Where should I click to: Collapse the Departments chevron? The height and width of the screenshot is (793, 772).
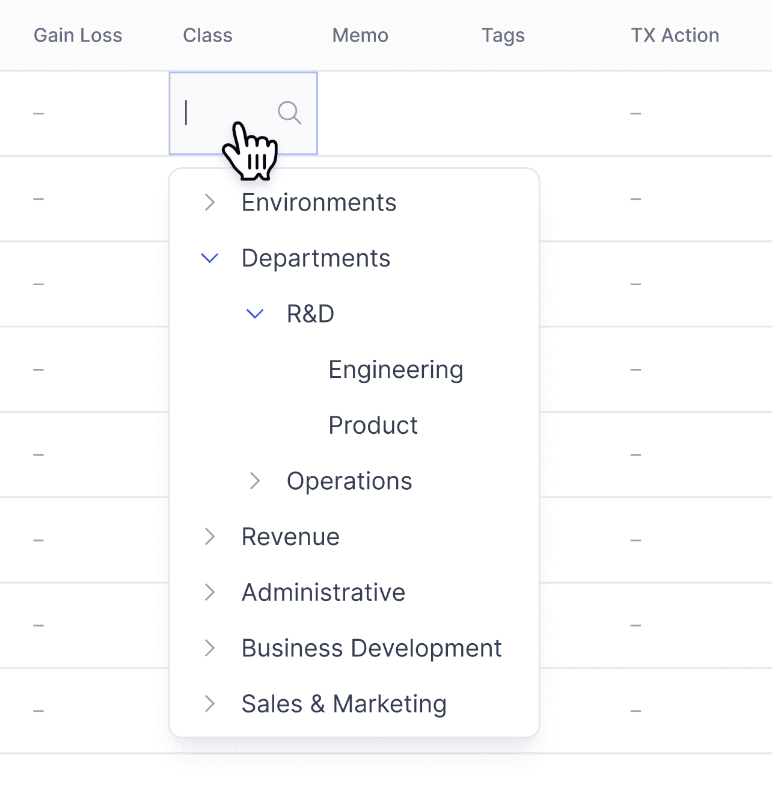point(209,258)
